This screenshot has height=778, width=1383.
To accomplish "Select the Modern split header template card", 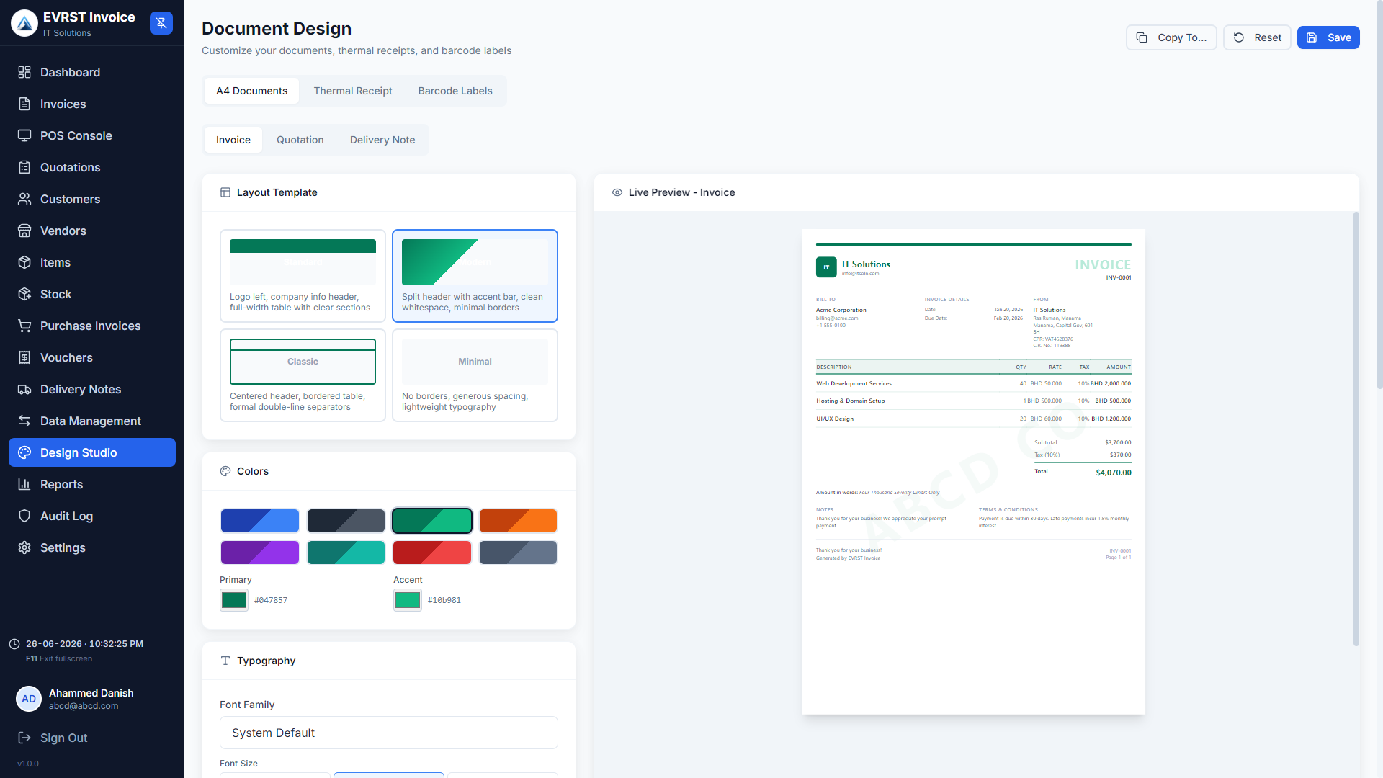I will click(475, 276).
